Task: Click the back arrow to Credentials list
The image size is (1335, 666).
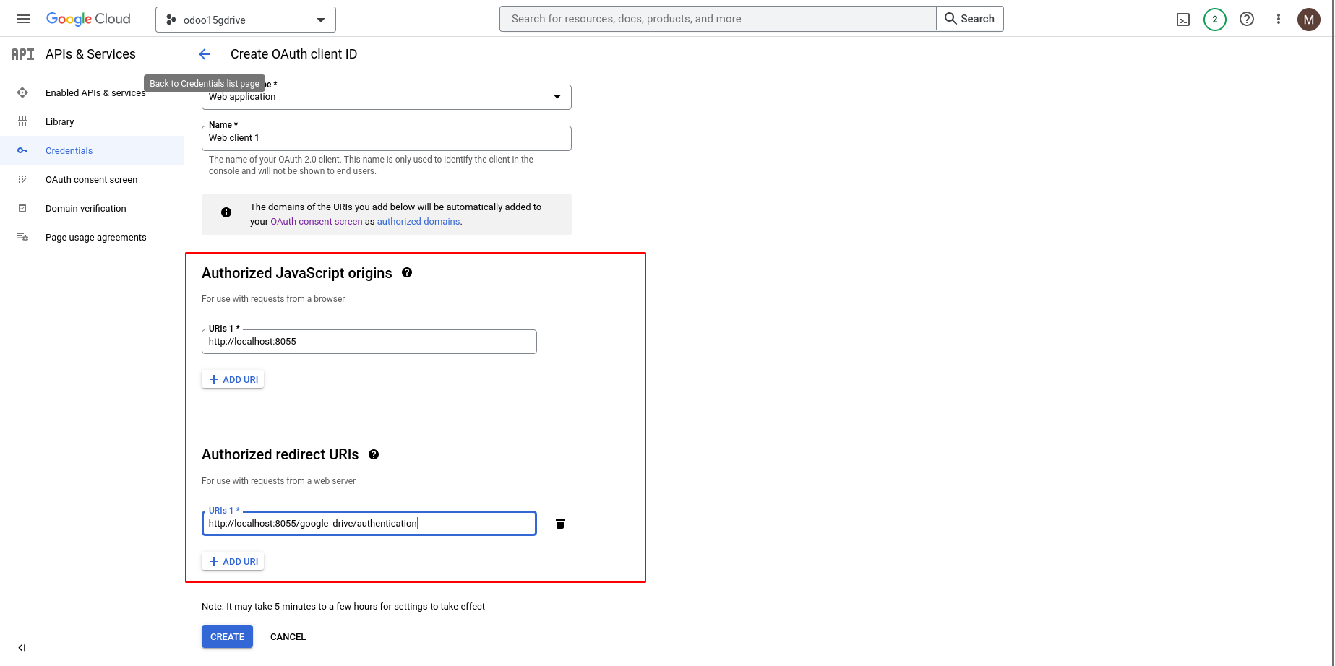Action: (205, 54)
